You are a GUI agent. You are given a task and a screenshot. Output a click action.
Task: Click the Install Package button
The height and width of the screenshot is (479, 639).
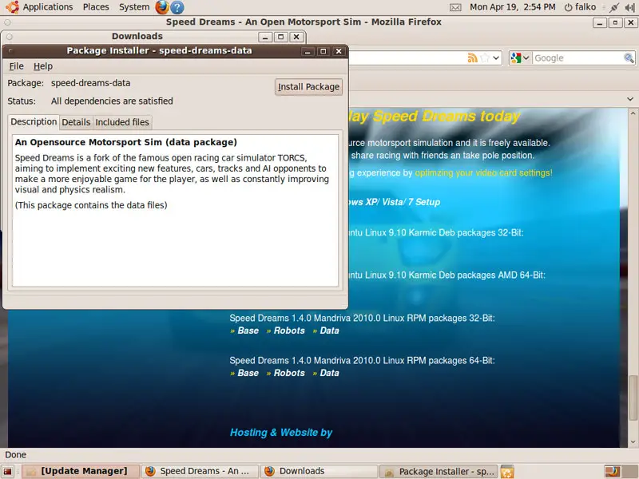[x=308, y=87]
